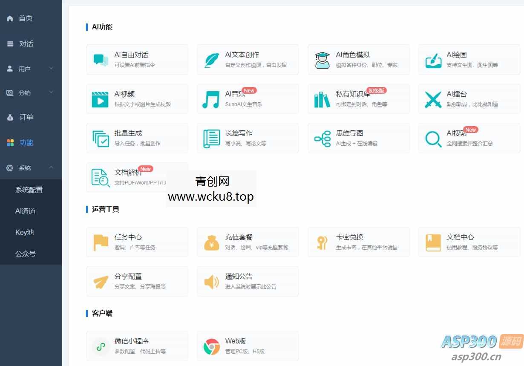Open the Web版 Chrome icon
The width and height of the screenshot is (524, 366).
click(211, 346)
